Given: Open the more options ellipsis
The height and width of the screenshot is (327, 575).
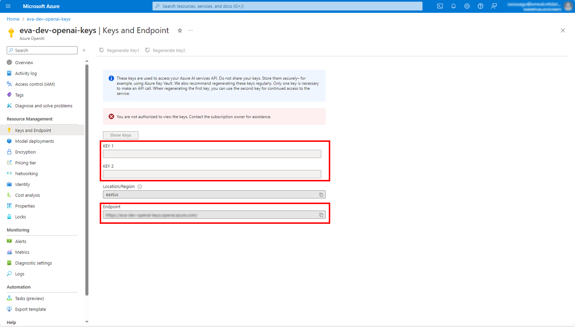Looking at the screenshot, I should pos(191,31).
